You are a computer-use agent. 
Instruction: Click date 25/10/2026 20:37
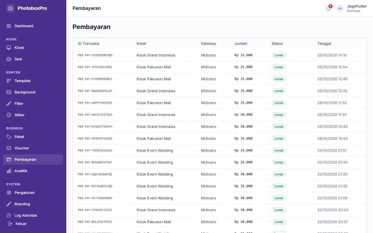pyautogui.click(x=333, y=222)
